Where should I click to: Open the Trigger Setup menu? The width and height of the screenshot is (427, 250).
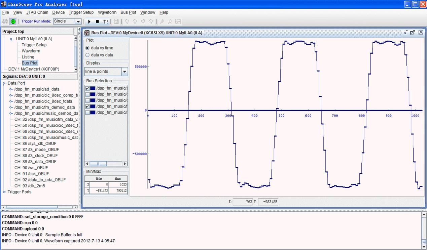[x=81, y=12]
